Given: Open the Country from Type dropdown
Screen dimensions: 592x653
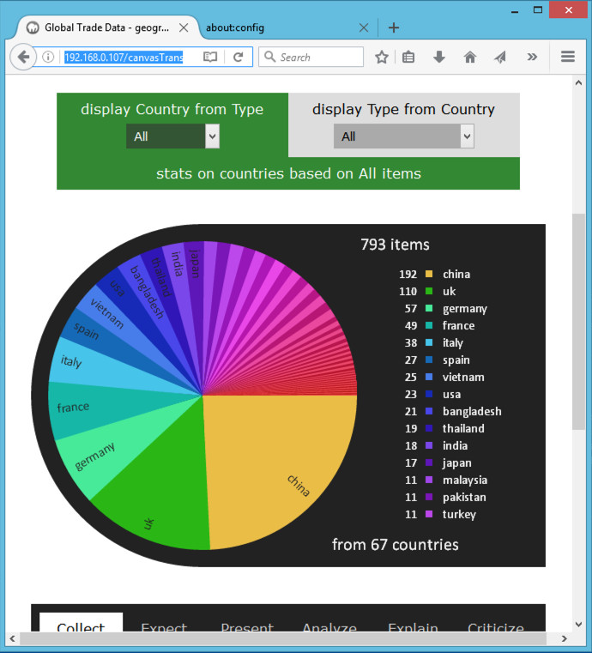Looking at the screenshot, I should coord(172,136).
